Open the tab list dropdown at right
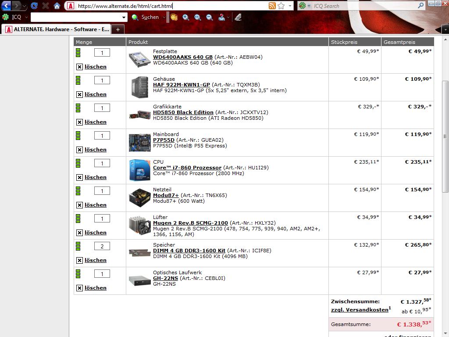The image size is (449, 337). (445, 29)
